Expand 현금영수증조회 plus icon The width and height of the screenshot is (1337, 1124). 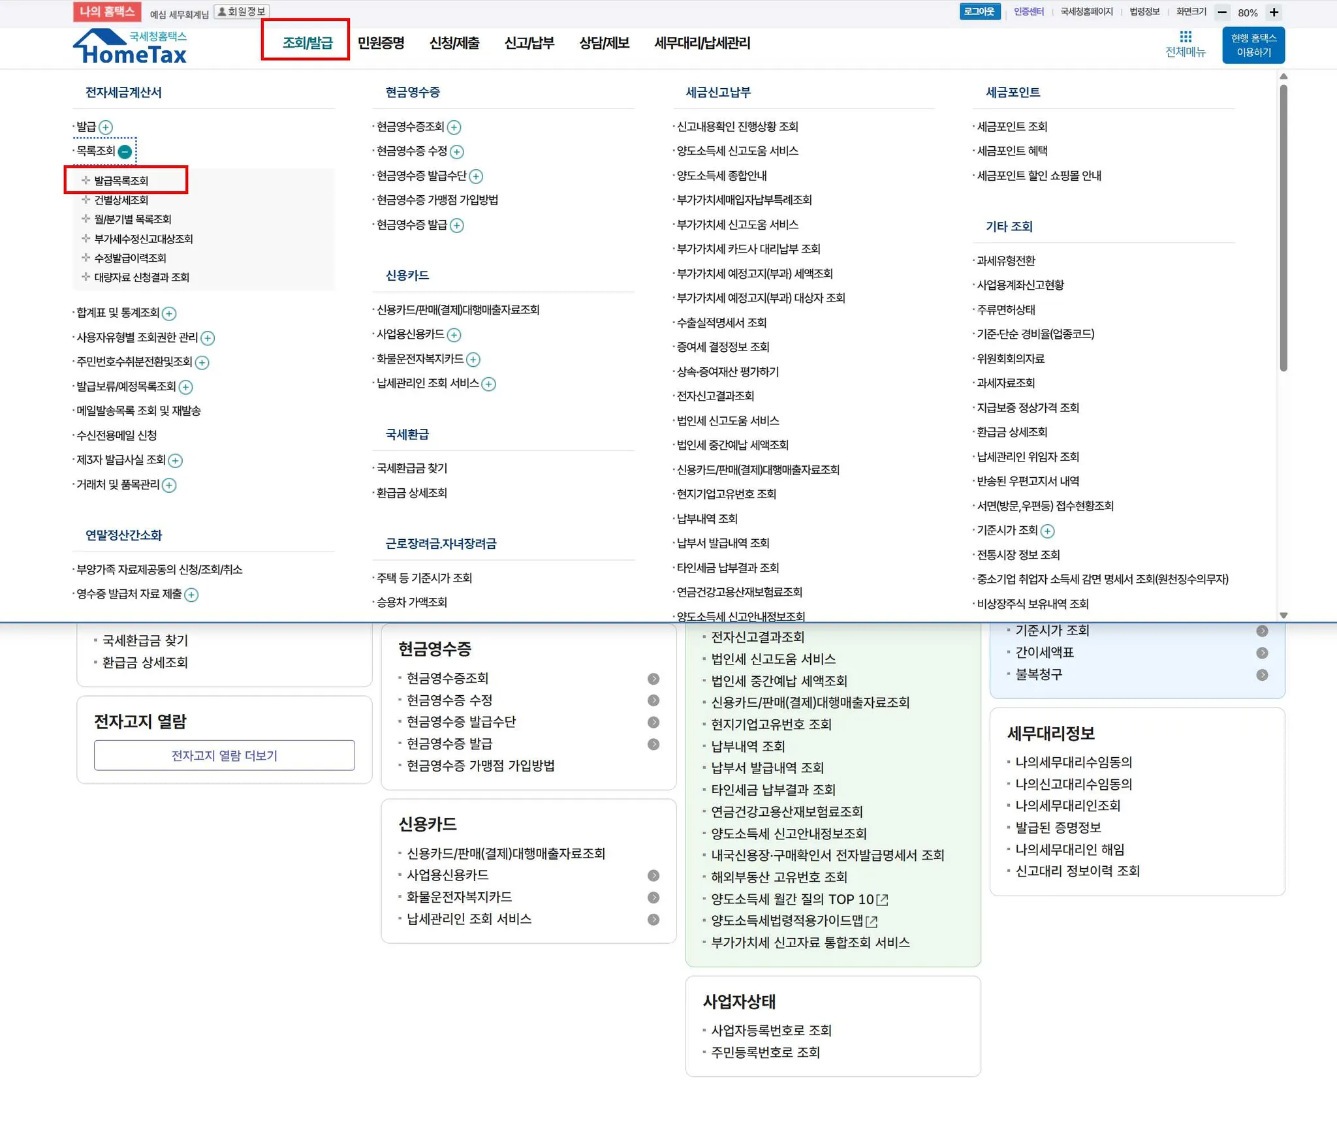pyautogui.click(x=454, y=127)
